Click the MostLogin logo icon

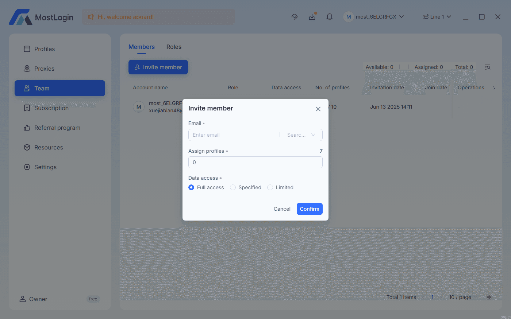click(x=20, y=17)
